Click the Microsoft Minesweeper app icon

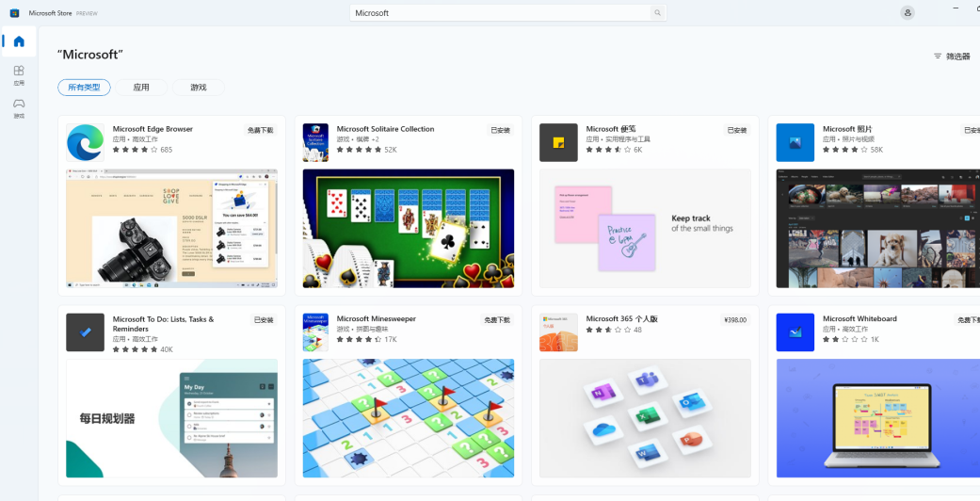tap(315, 332)
